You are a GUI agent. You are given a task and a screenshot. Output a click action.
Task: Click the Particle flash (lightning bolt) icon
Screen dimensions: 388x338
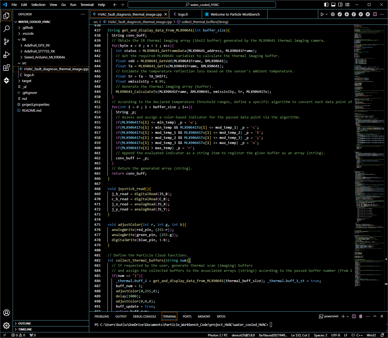click(347, 14)
